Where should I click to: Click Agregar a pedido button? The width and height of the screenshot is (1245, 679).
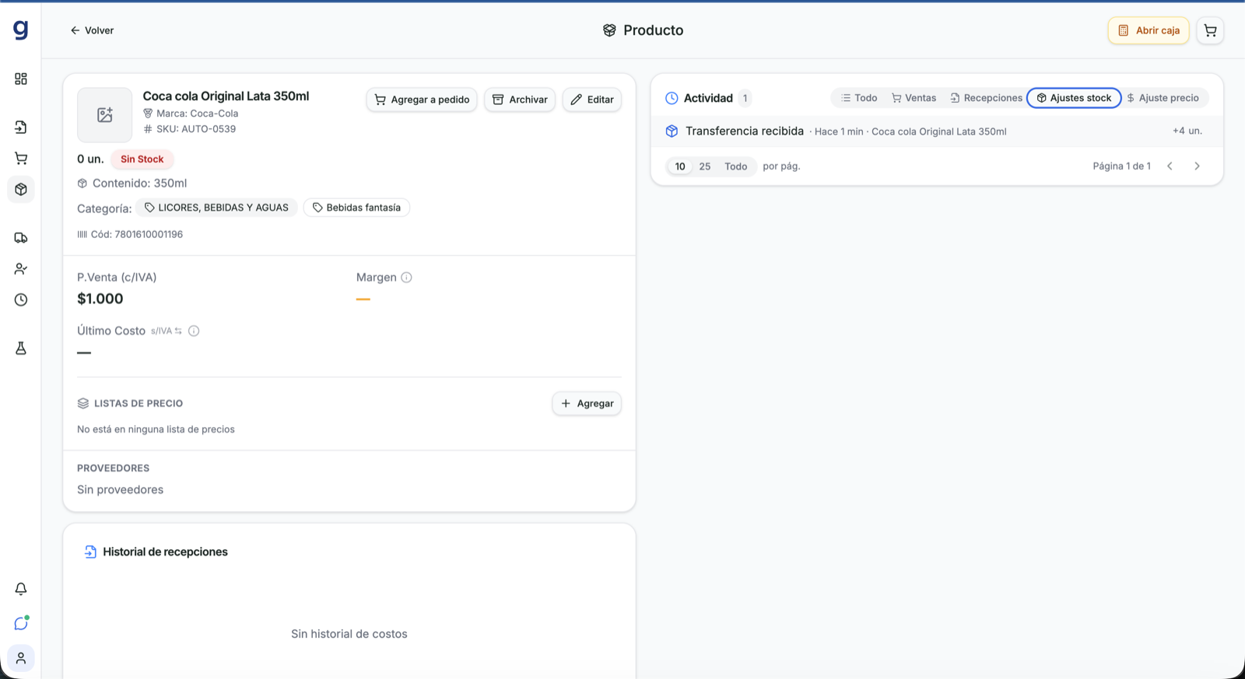(422, 100)
